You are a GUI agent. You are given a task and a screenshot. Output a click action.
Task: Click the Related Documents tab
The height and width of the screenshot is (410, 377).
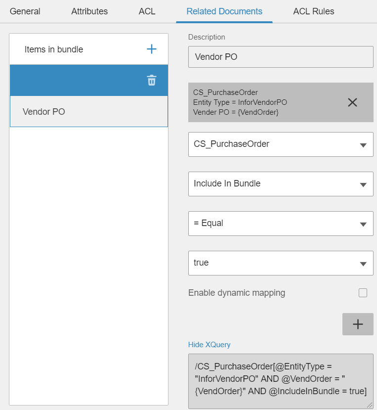[x=224, y=11]
